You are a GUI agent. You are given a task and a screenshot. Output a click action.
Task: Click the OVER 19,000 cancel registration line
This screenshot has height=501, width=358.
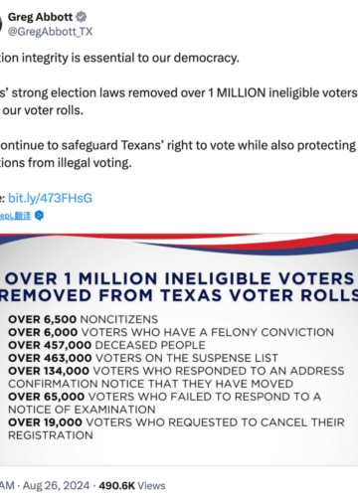[176, 428]
